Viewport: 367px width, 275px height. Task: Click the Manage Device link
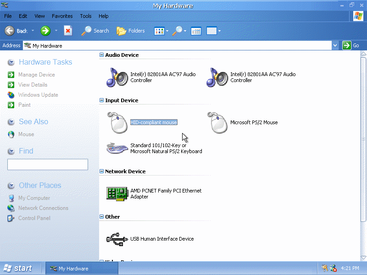point(37,75)
